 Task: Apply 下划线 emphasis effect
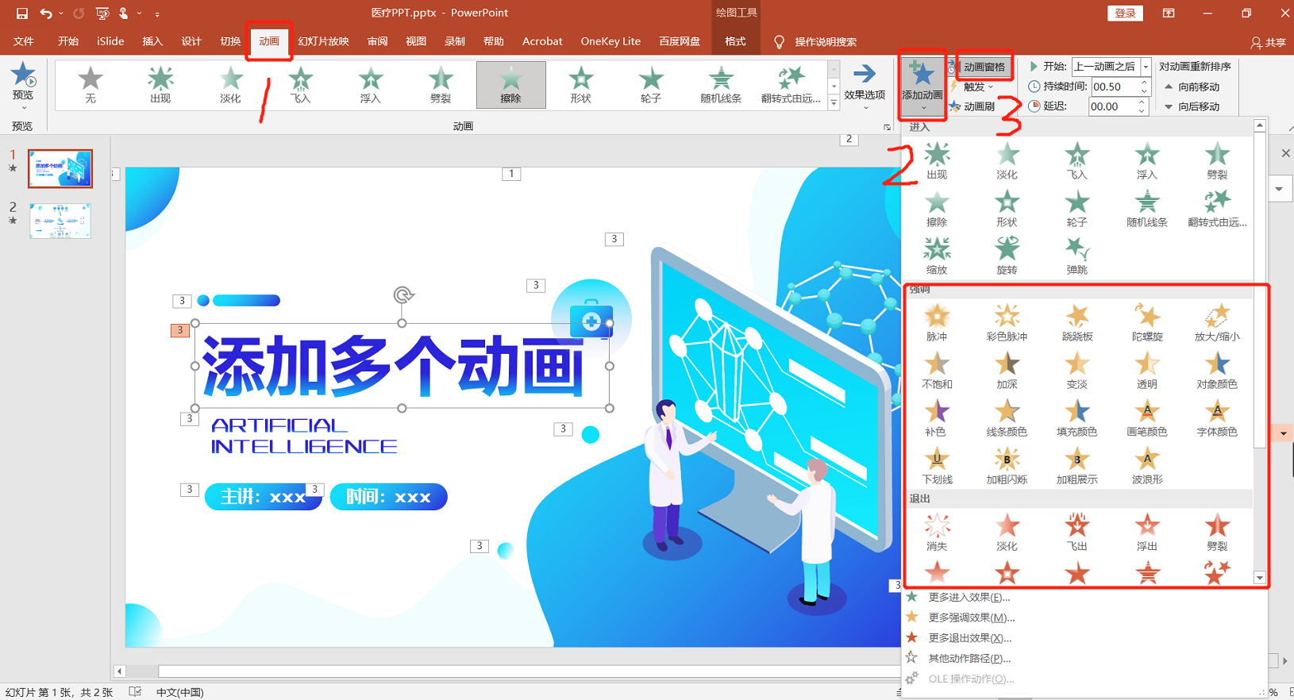tap(937, 466)
